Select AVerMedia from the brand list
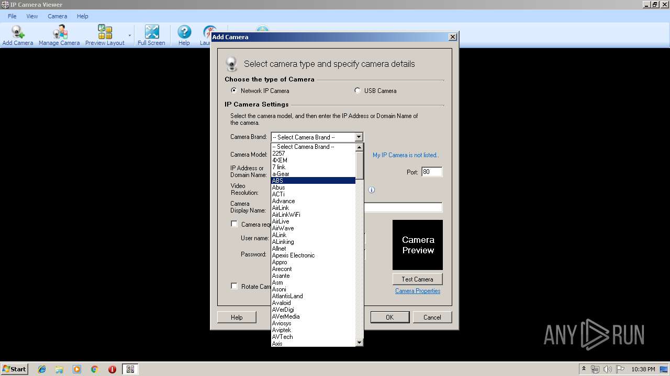 pos(313,316)
